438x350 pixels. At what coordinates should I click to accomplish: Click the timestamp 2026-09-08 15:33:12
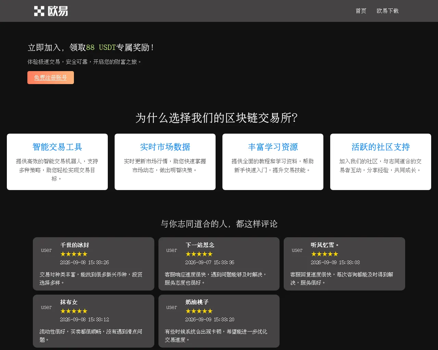[x=85, y=320]
